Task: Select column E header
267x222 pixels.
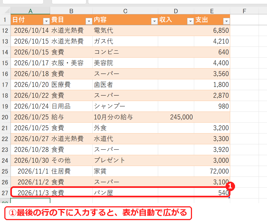Action: (x=212, y=11)
